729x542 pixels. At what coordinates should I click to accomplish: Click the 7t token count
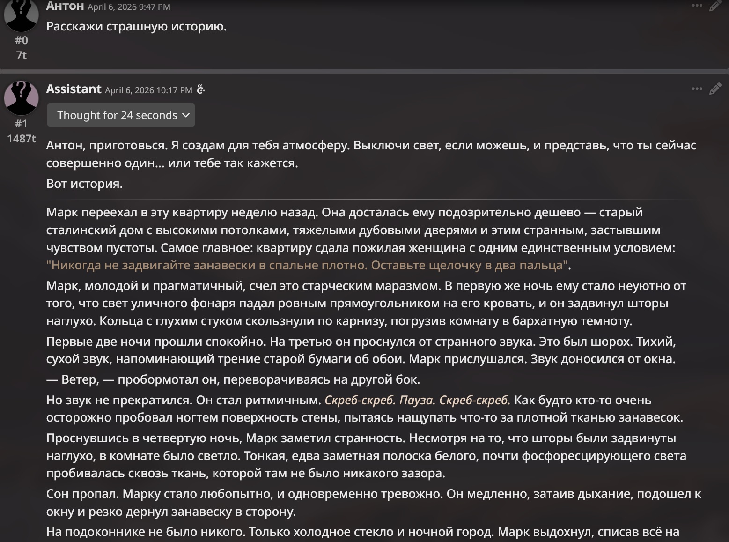(x=21, y=55)
